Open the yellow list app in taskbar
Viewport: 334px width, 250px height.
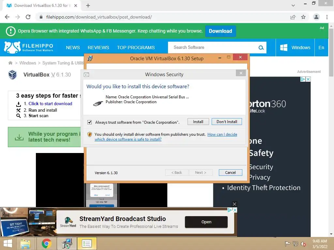click(87, 243)
